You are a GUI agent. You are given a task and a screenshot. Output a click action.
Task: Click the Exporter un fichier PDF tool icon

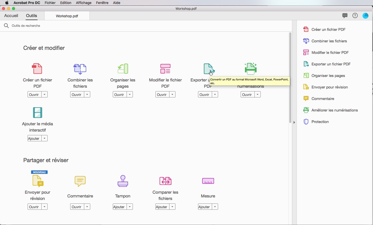[x=209, y=69]
